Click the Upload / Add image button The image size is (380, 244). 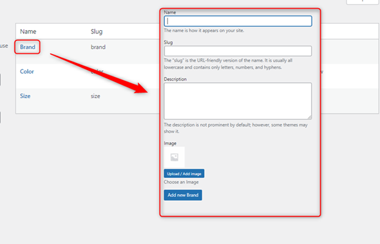pos(184,174)
